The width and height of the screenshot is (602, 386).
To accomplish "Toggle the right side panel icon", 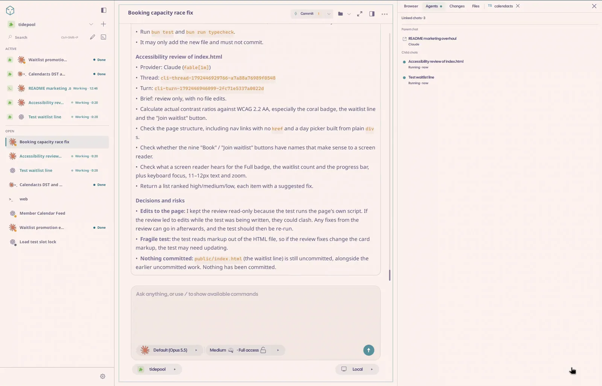I will (372, 14).
